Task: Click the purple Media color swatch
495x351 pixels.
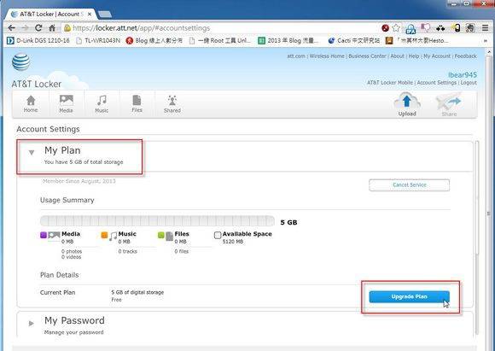Action: pyautogui.click(x=44, y=235)
